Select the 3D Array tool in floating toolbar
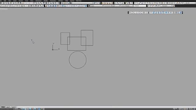196x110 pixels. point(181,13)
